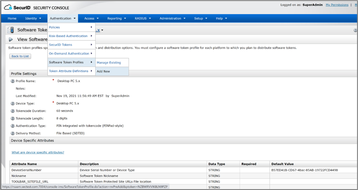The width and height of the screenshot is (358, 190).
Task: Click the help icon beside Tokencode Length
Action: [12, 118]
